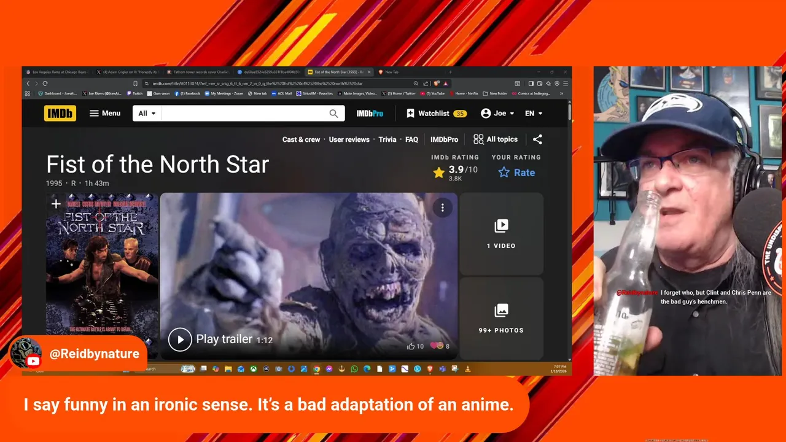Click the bookmark icon in address bar
Image resolution: width=786 pixels, height=442 pixels.
coord(135,83)
